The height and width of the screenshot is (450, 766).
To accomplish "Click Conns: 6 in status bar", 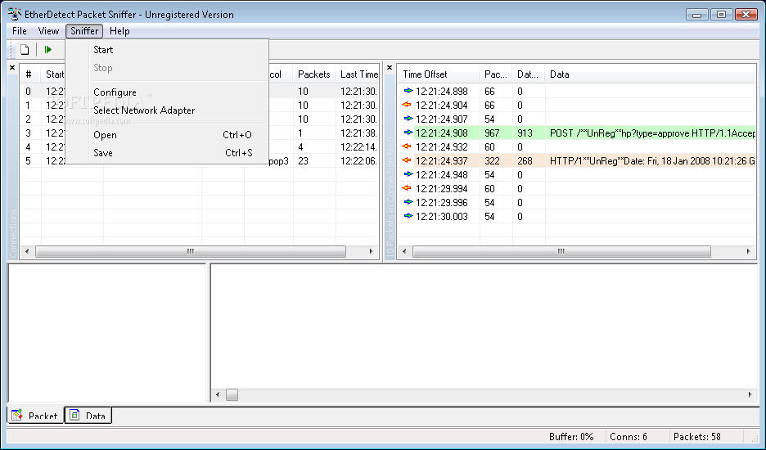I will (x=629, y=436).
